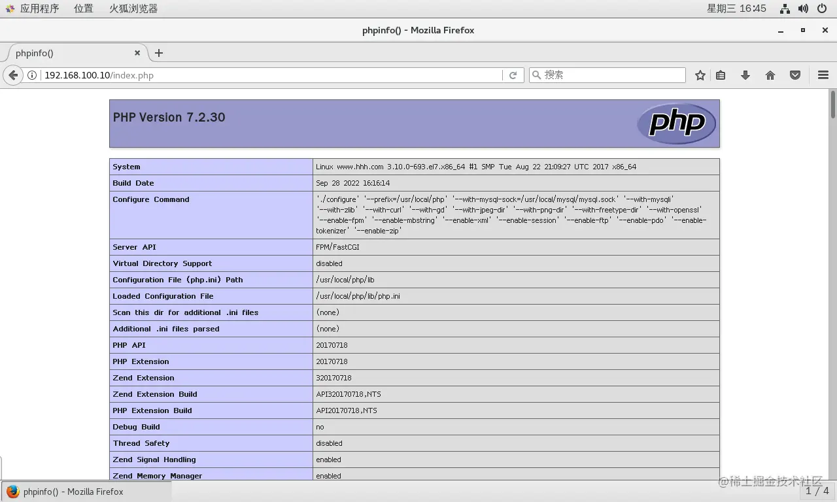Image resolution: width=837 pixels, height=502 pixels.
Task: Click the PHP Extension label
Action: click(141, 361)
